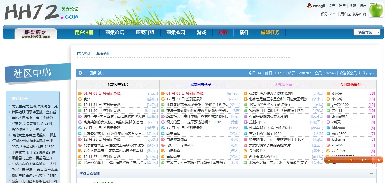Open the green apple avatar image
385x183 pixels.
(376, 10)
